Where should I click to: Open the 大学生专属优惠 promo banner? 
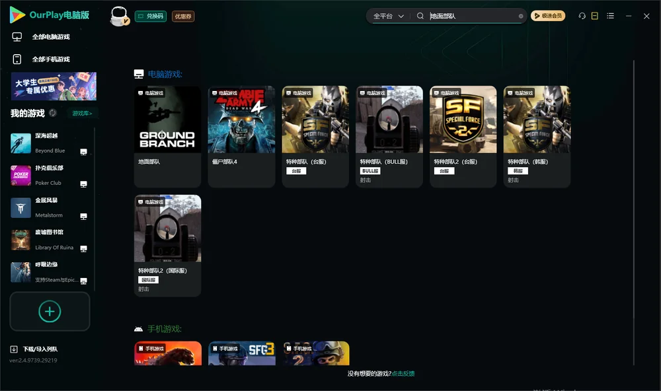point(54,87)
